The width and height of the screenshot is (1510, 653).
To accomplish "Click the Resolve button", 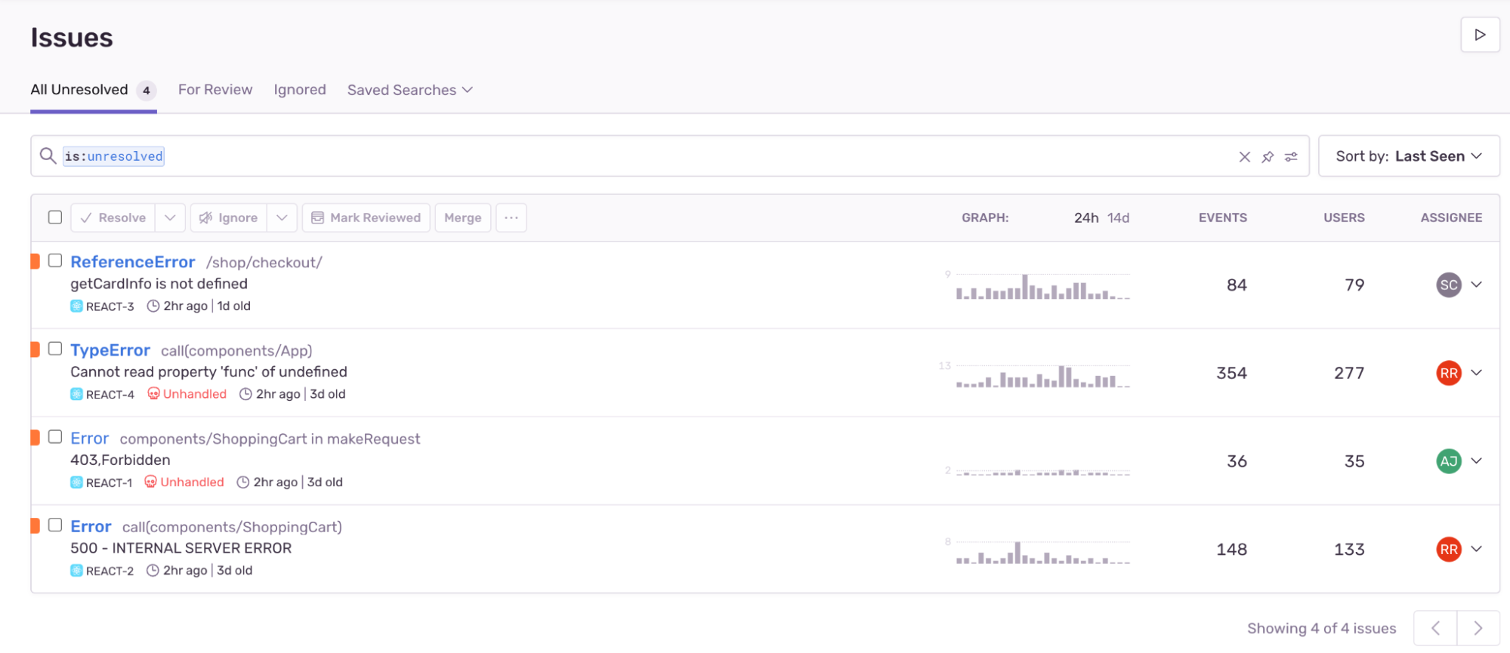I will click(113, 217).
